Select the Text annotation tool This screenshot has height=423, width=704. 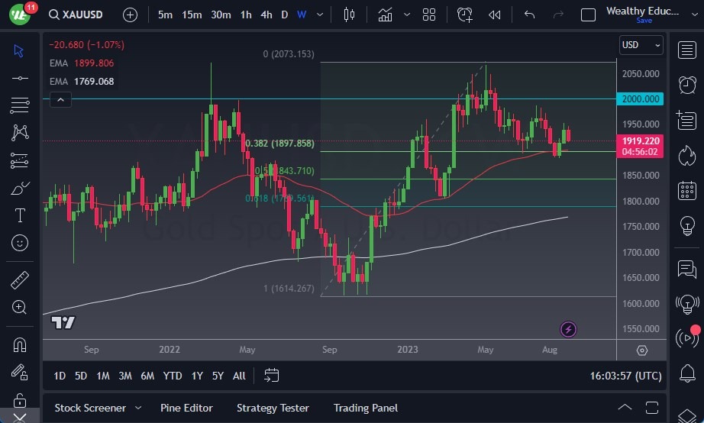[20, 215]
